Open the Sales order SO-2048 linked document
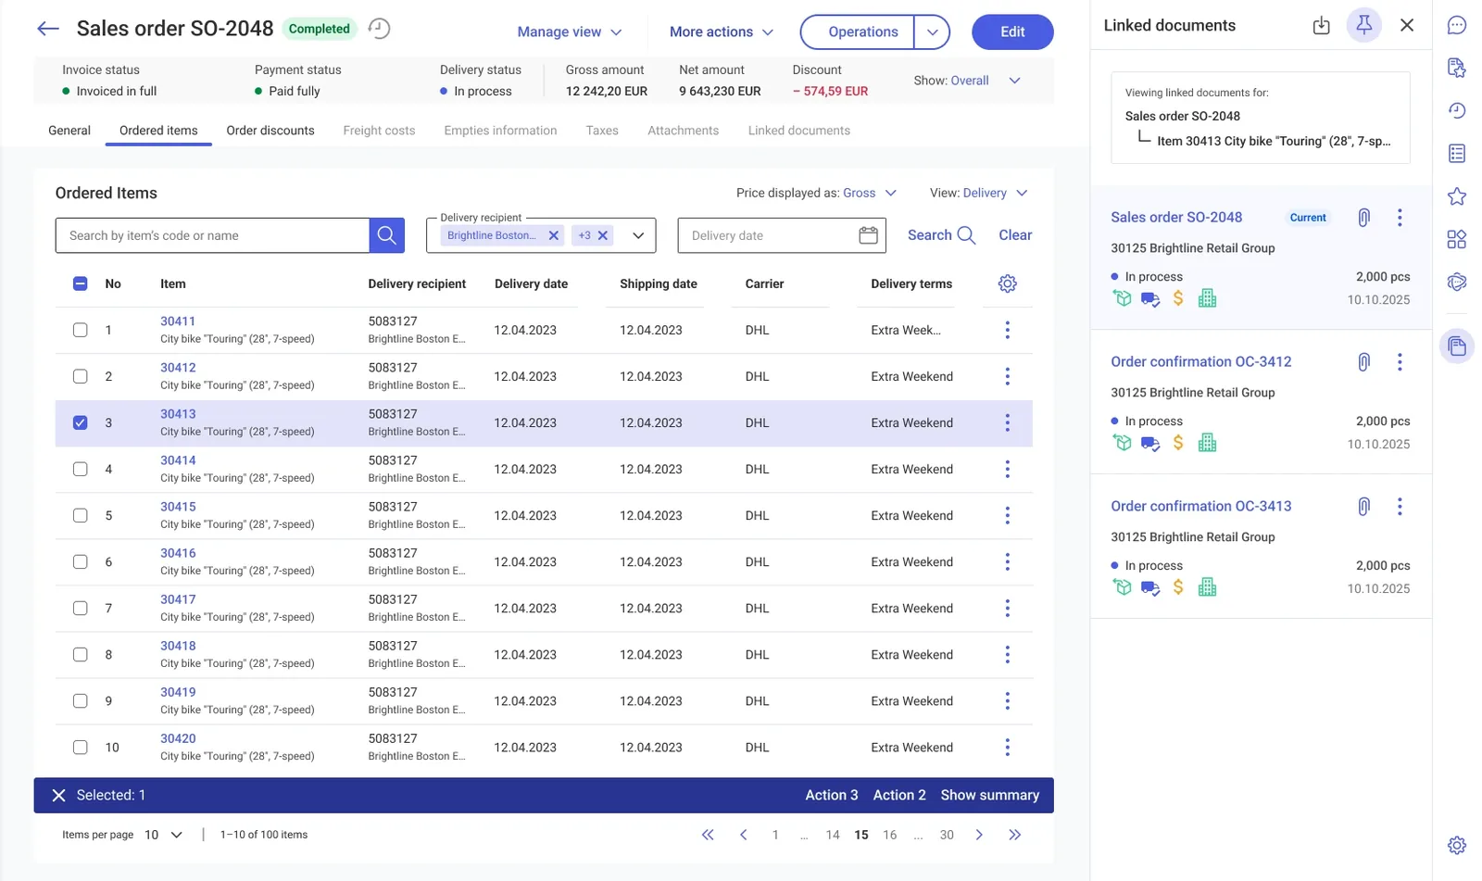The width and height of the screenshot is (1482, 881). 1176,217
